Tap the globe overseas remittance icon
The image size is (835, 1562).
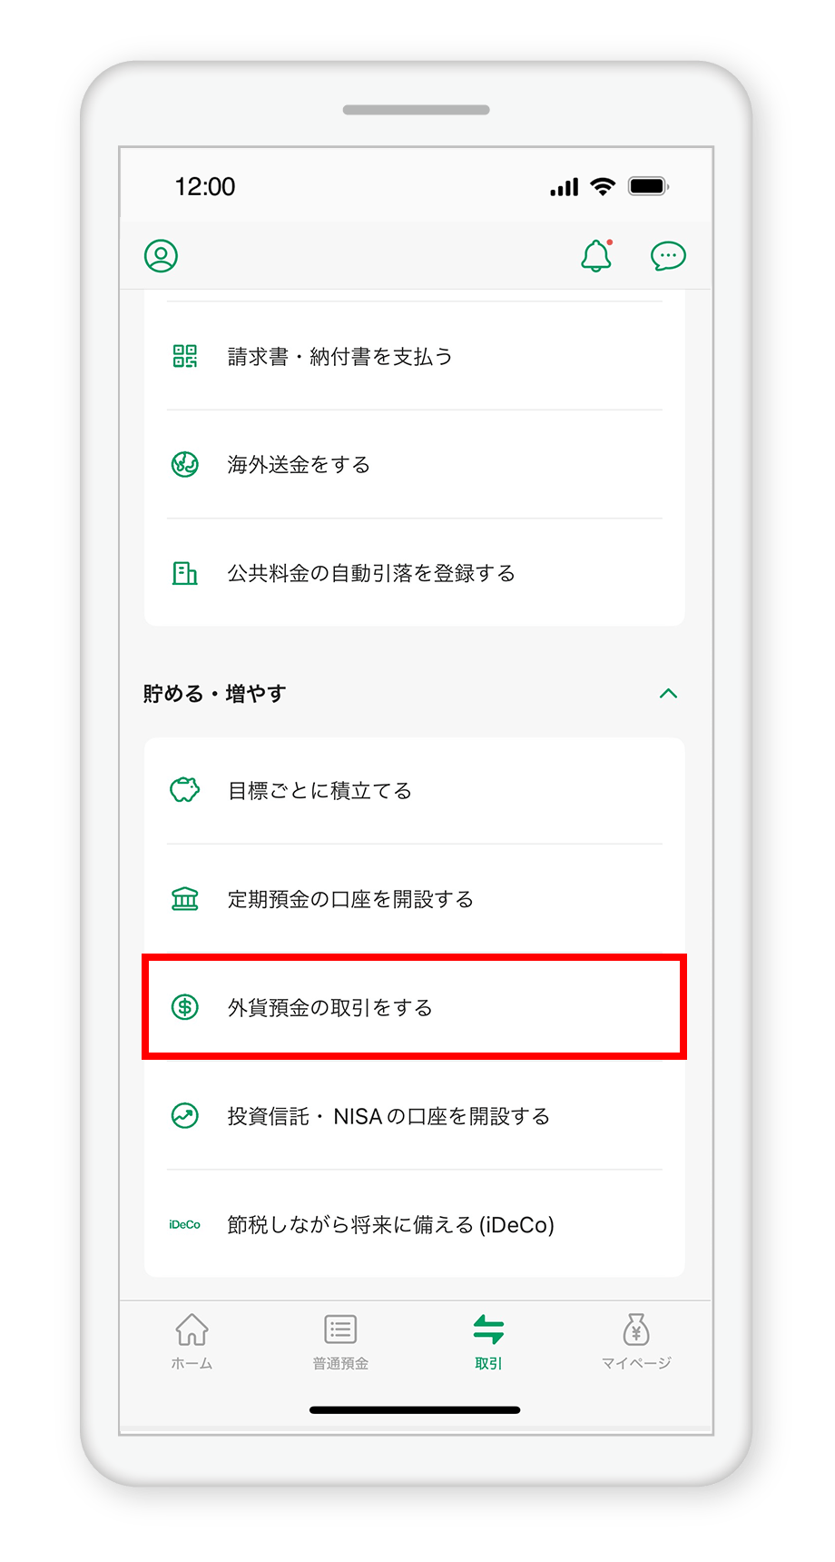(x=185, y=464)
